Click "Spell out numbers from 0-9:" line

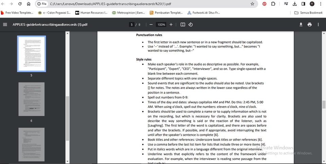tap(168, 97)
